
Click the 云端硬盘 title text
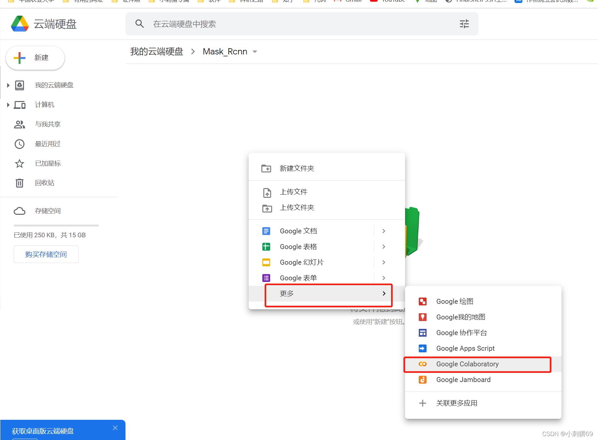(x=55, y=24)
